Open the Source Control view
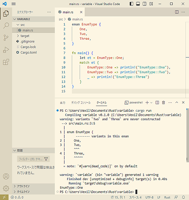The image size is (189, 200). [6, 38]
